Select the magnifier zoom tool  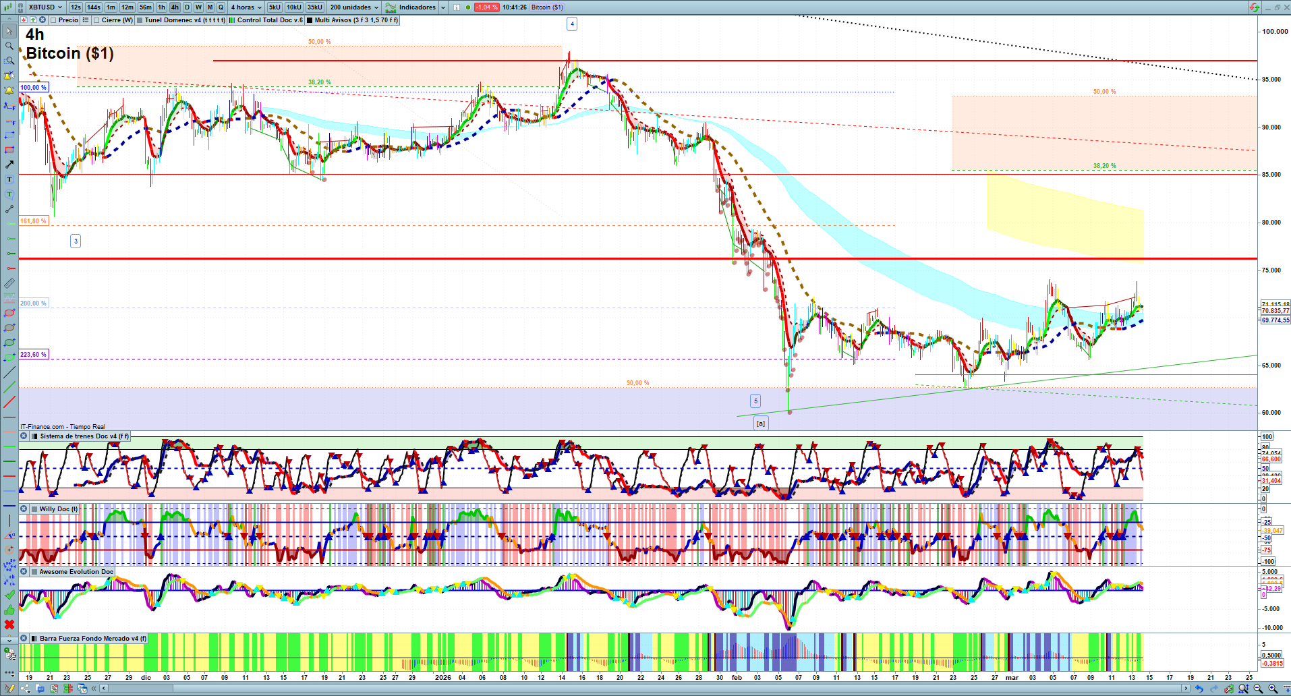click(x=9, y=46)
